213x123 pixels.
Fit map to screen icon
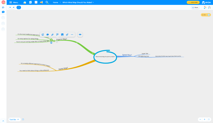click(x=209, y=119)
